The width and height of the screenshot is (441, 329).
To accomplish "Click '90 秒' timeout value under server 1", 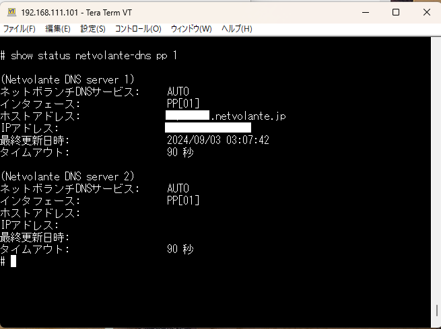I will point(180,152).
